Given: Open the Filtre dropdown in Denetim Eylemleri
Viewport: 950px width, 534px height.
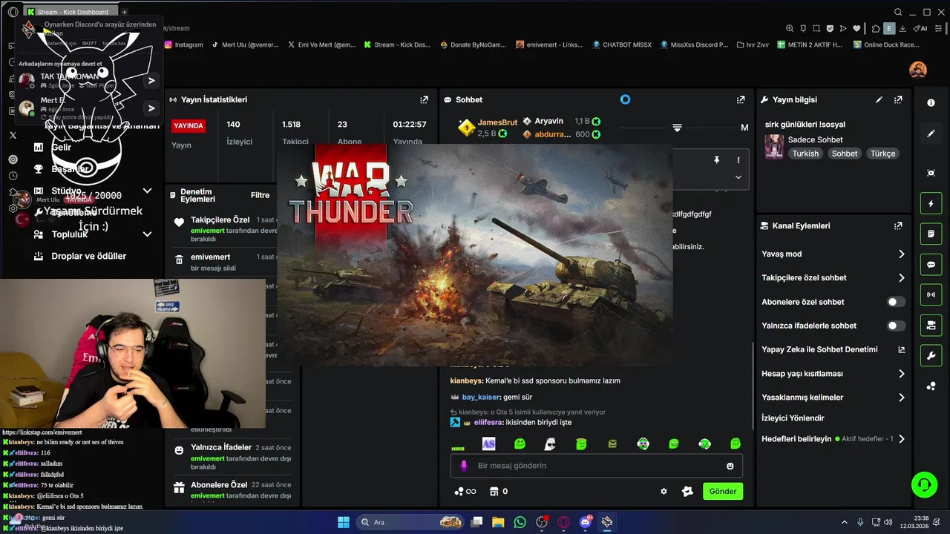Looking at the screenshot, I should 260,195.
